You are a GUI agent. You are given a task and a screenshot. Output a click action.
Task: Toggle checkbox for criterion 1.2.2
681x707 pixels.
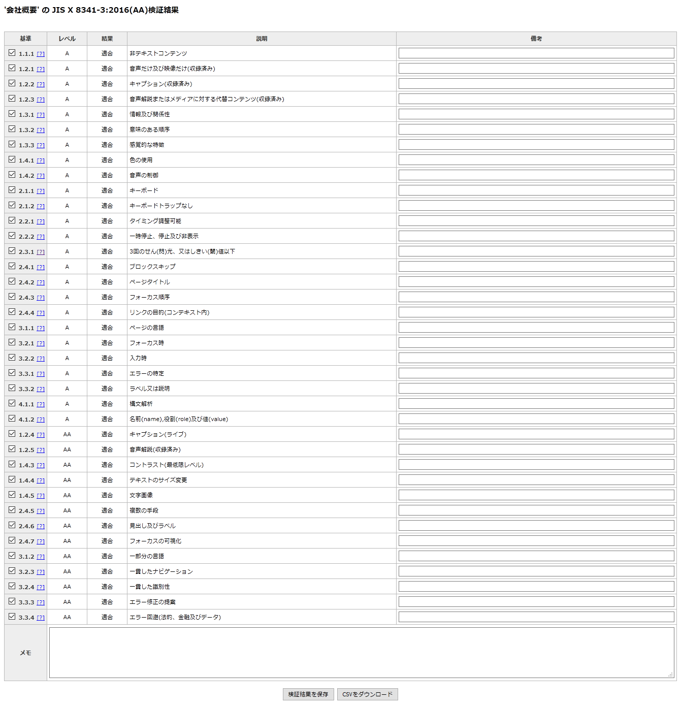[x=12, y=83]
